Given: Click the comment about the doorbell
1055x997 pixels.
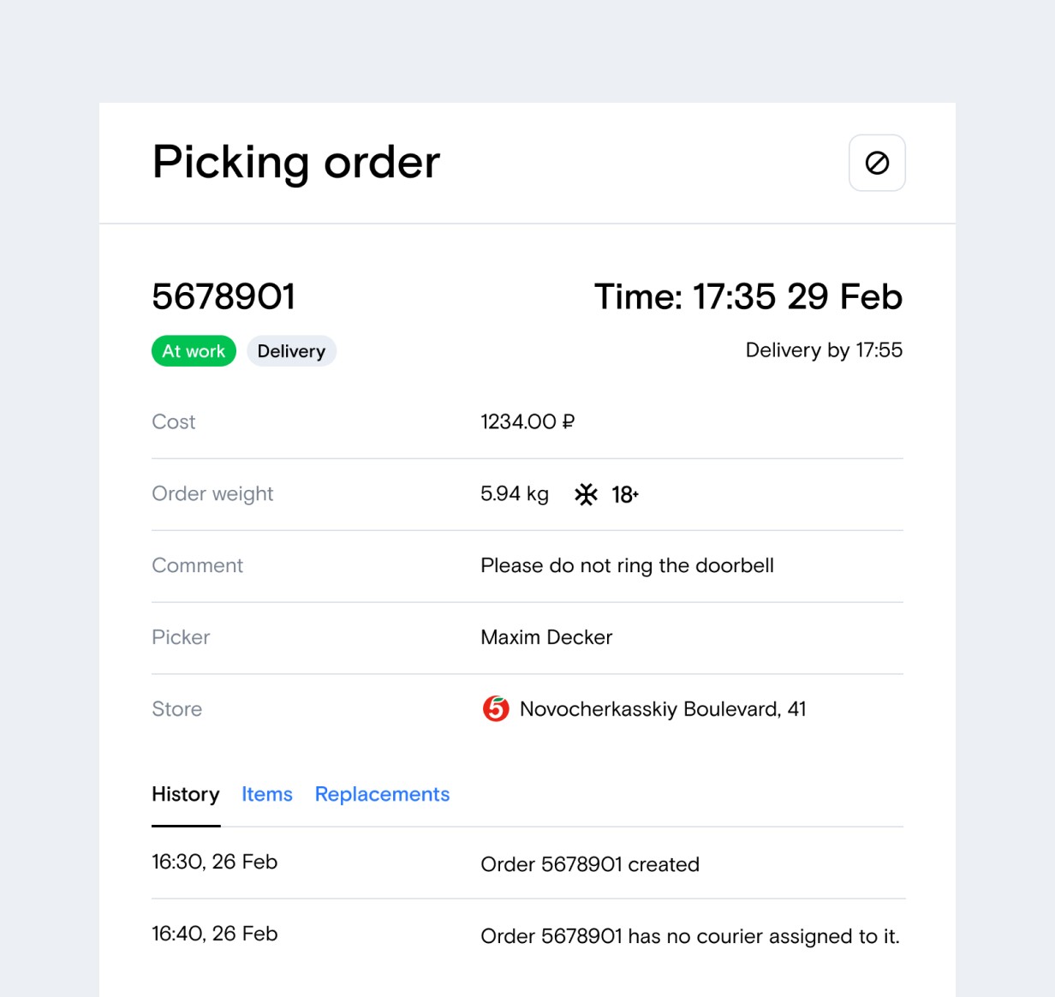Looking at the screenshot, I should pos(627,565).
